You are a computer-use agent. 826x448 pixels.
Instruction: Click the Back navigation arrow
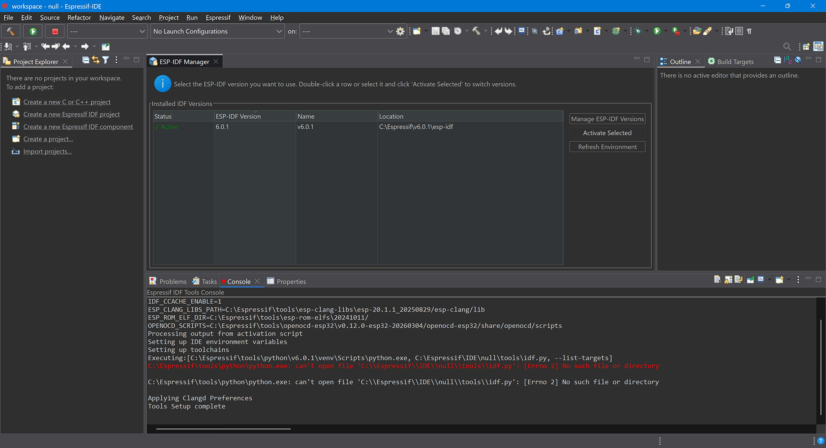[x=66, y=46]
